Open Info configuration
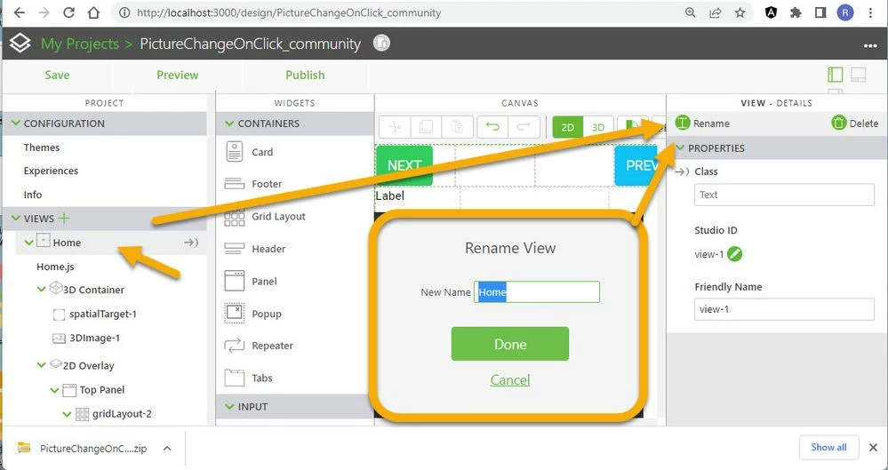The image size is (888, 470). click(x=32, y=195)
